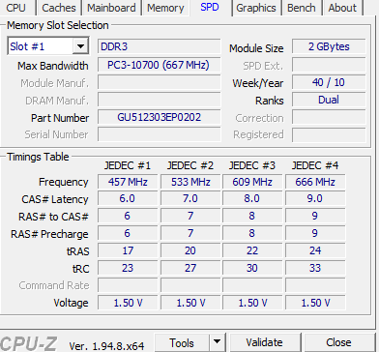379x352 pixels.
Task: Select CAS# Latency value 7.0
Action: tap(190, 198)
